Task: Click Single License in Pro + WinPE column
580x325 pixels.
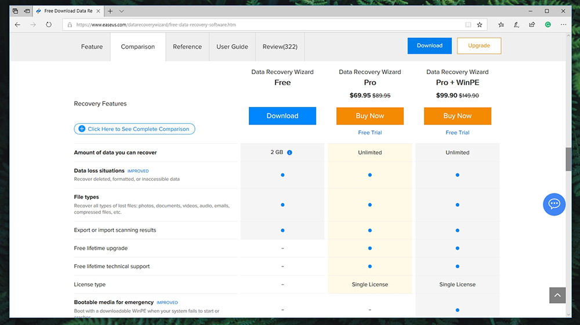Action: [457, 284]
